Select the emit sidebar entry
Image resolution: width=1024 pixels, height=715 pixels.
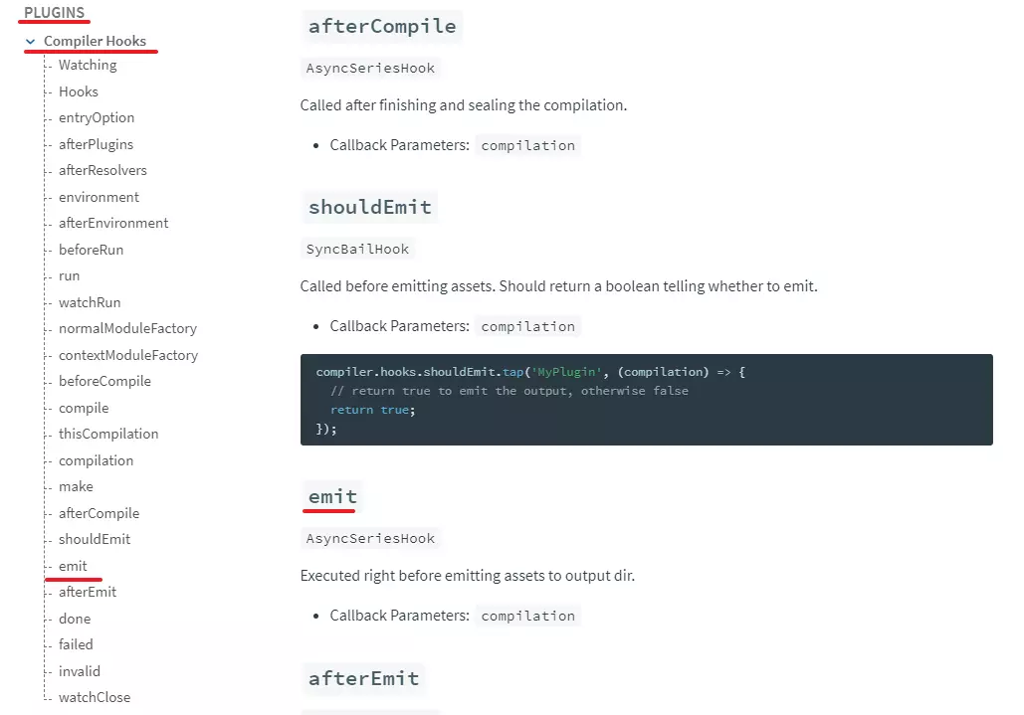tap(73, 567)
